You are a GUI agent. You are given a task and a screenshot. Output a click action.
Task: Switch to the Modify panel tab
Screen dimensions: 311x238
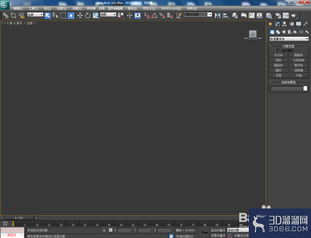pos(277,24)
